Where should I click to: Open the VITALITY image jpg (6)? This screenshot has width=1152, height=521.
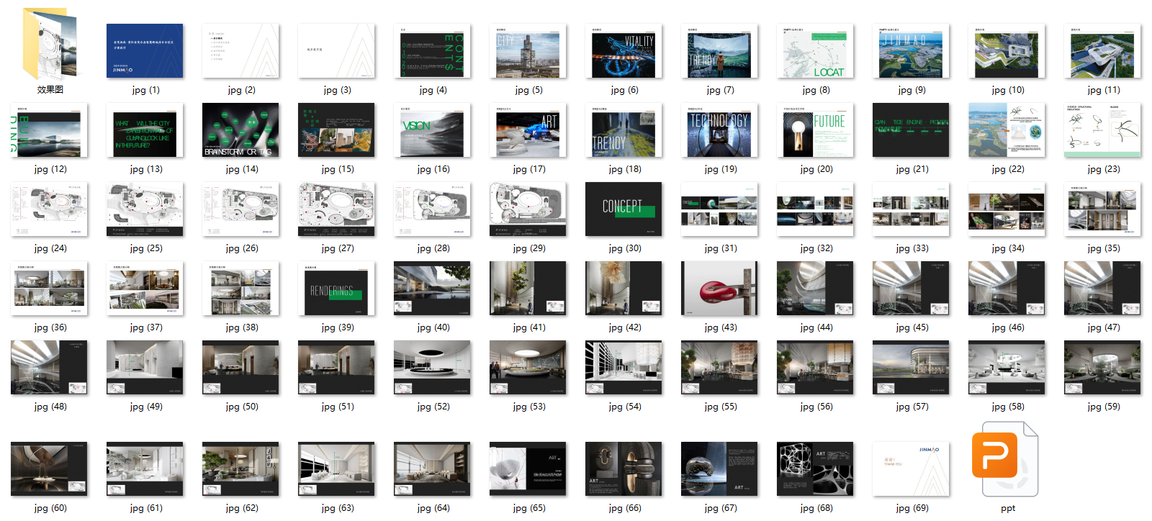624,51
